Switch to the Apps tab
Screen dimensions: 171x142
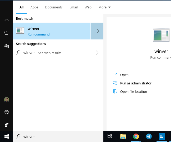(34, 7)
